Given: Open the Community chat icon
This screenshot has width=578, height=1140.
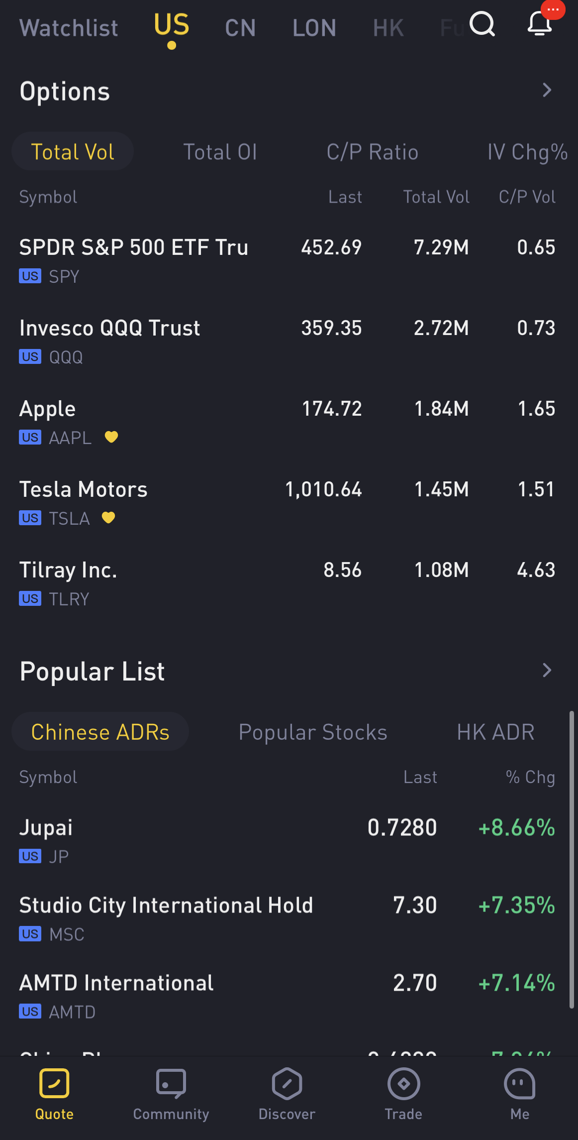Looking at the screenshot, I should 171,1083.
